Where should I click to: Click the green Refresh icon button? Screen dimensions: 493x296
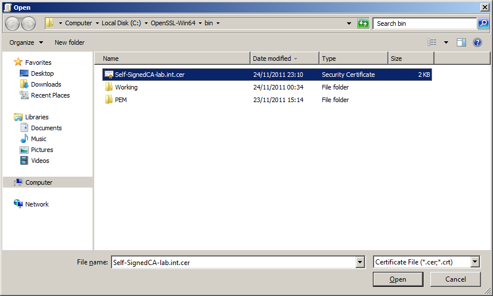point(363,24)
